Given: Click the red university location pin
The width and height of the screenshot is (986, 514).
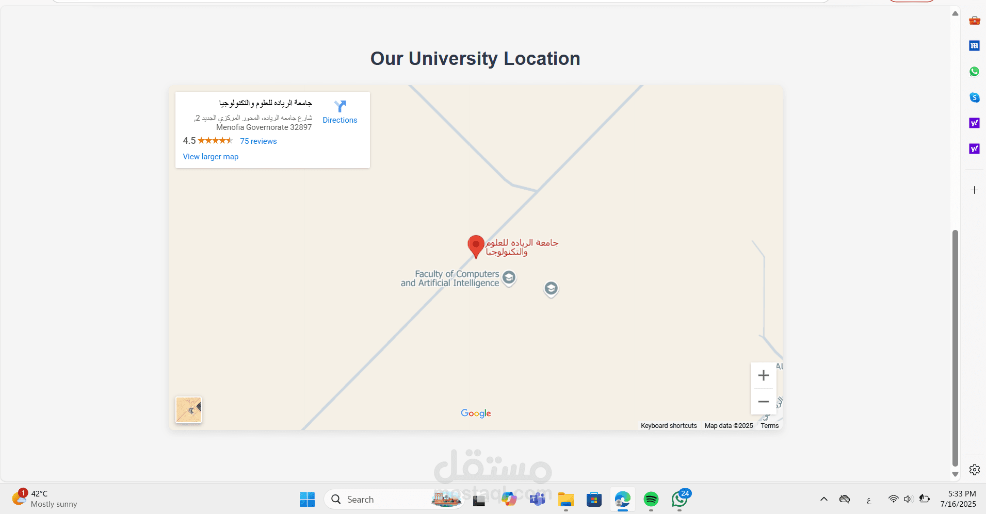Looking at the screenshot, I should pyautogui.click(x=476, y=246).
